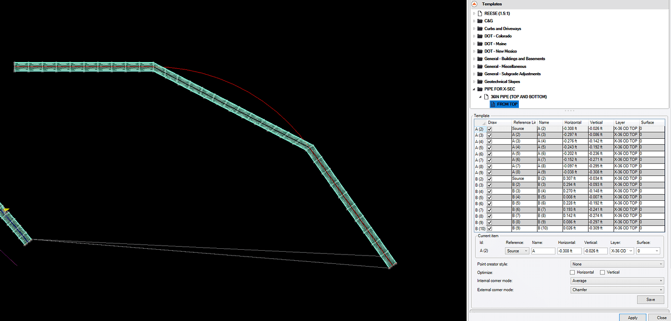Edit the Vertical field showing -0.026 ft
The height and width of the screenshot is (321, 671).
[596, 251]
